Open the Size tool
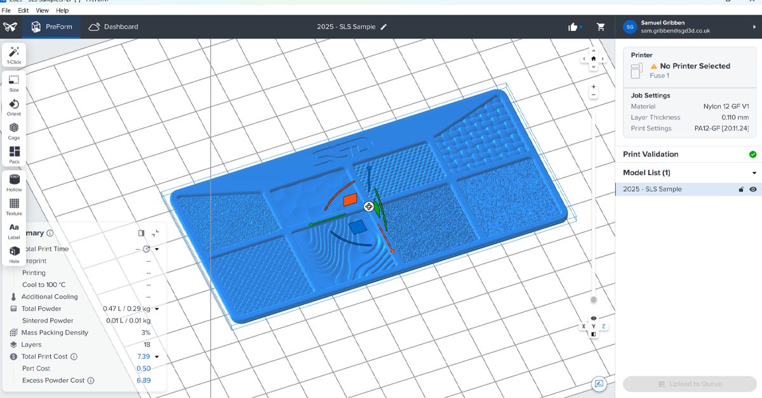 click(14, 82)
